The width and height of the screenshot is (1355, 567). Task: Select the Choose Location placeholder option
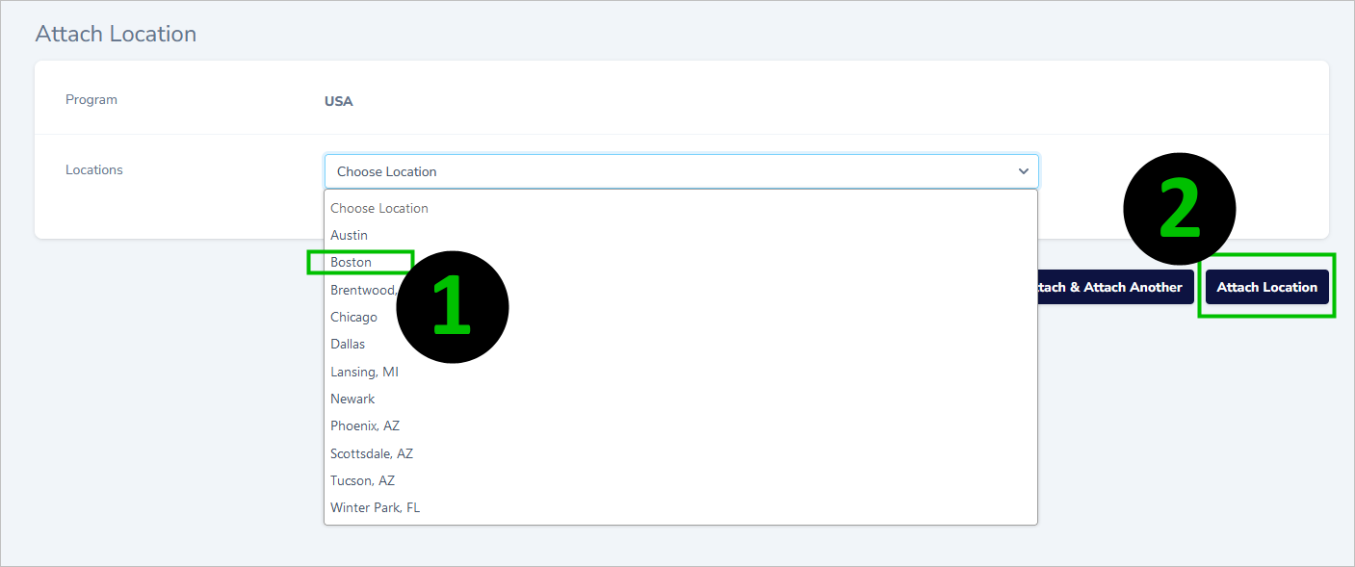(378, 208)
